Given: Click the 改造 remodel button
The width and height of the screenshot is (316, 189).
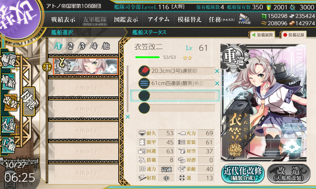Looking at the screenshot, I should pos(289,174).
